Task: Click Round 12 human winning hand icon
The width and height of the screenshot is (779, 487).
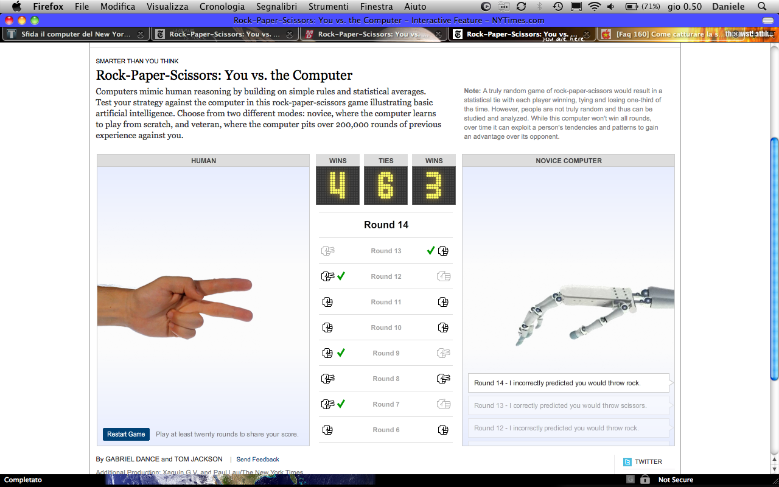Action: (327, 276)
